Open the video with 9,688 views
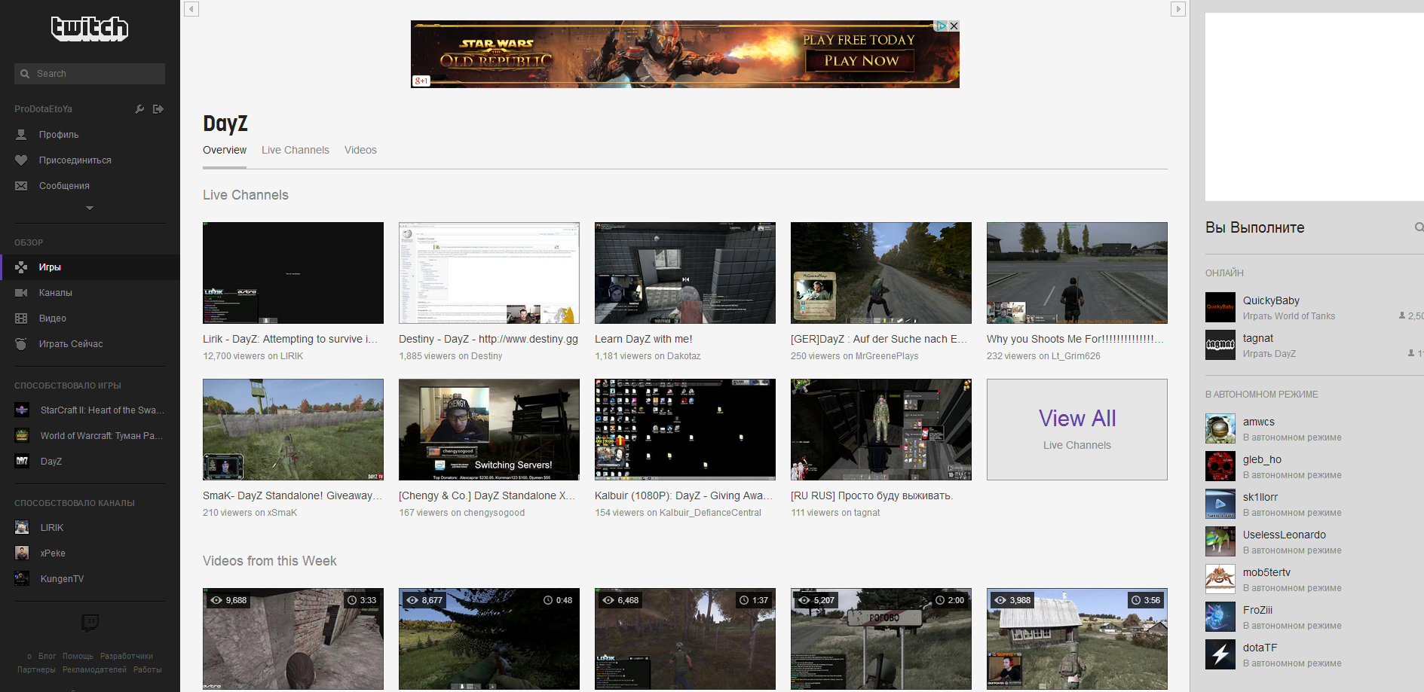This screenshot has height=692, width=1424. [293, 639]
